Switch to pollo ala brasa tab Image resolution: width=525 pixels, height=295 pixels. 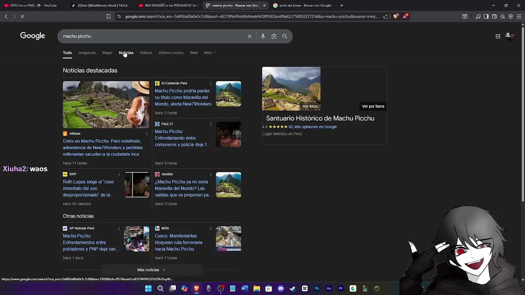[302, 5]
